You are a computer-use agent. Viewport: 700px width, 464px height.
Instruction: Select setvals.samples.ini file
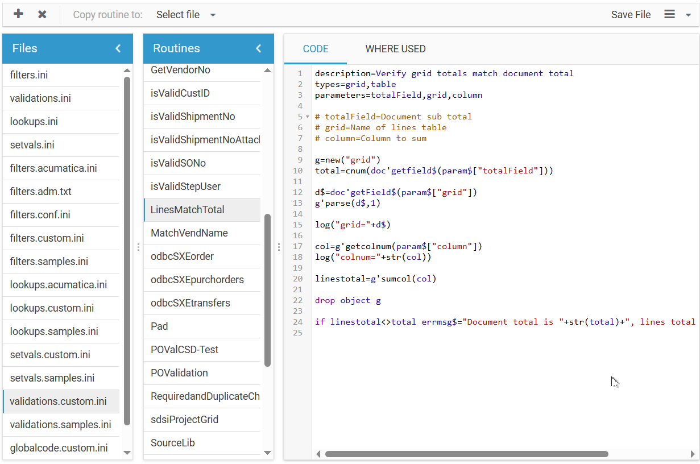click(x=61, y=378)
